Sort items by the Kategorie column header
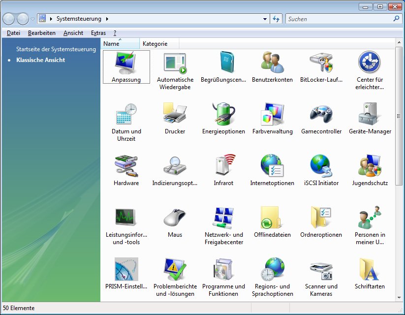This screenshot has height=315, width=405. point(155,44)
